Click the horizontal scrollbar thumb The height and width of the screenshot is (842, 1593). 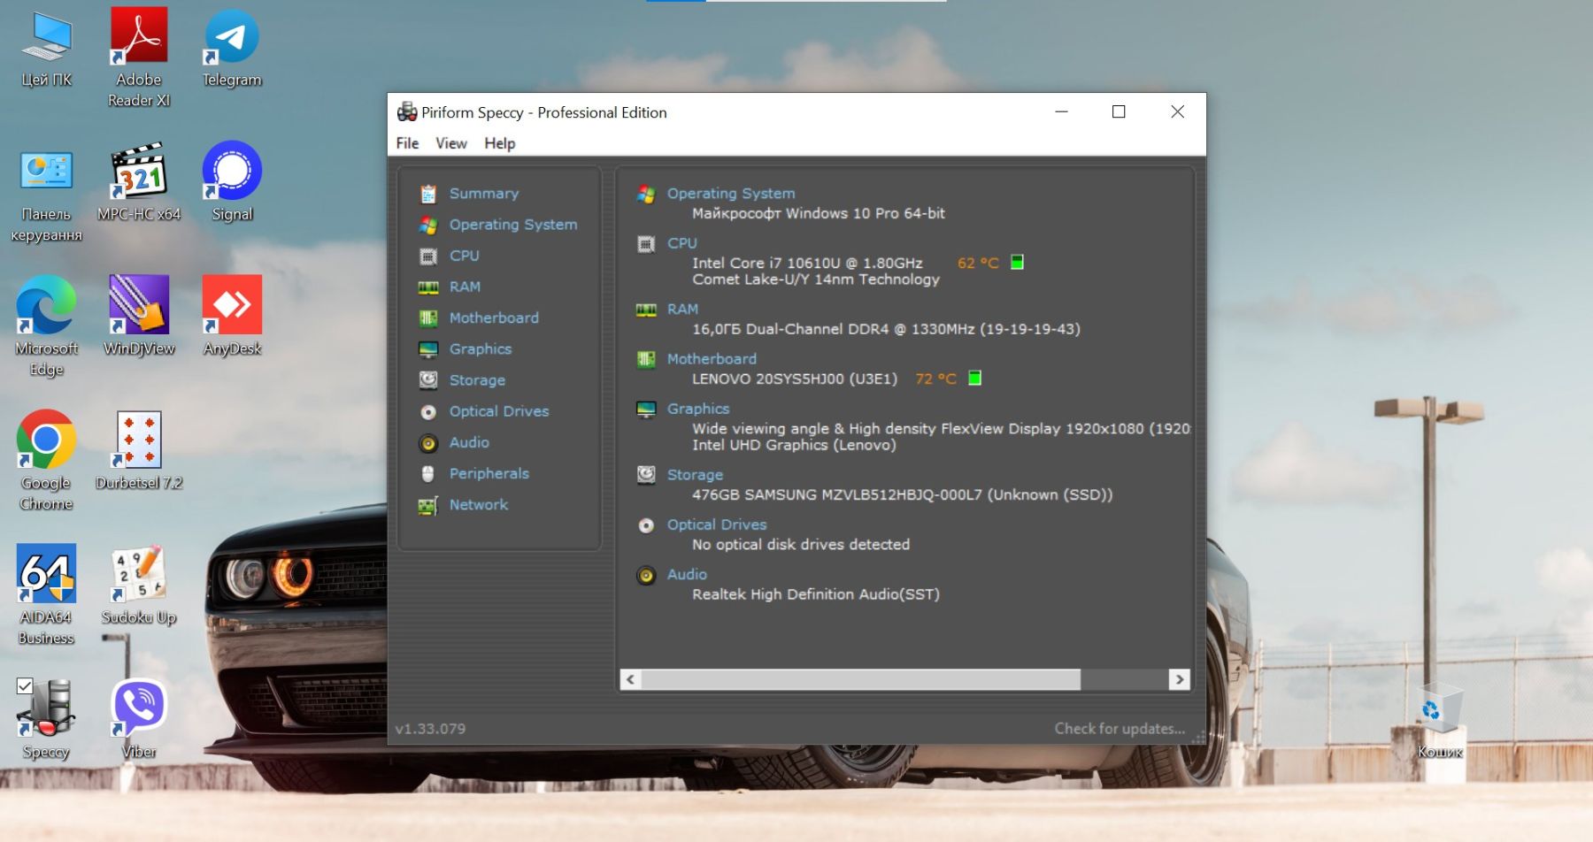[x=861, y=679]
